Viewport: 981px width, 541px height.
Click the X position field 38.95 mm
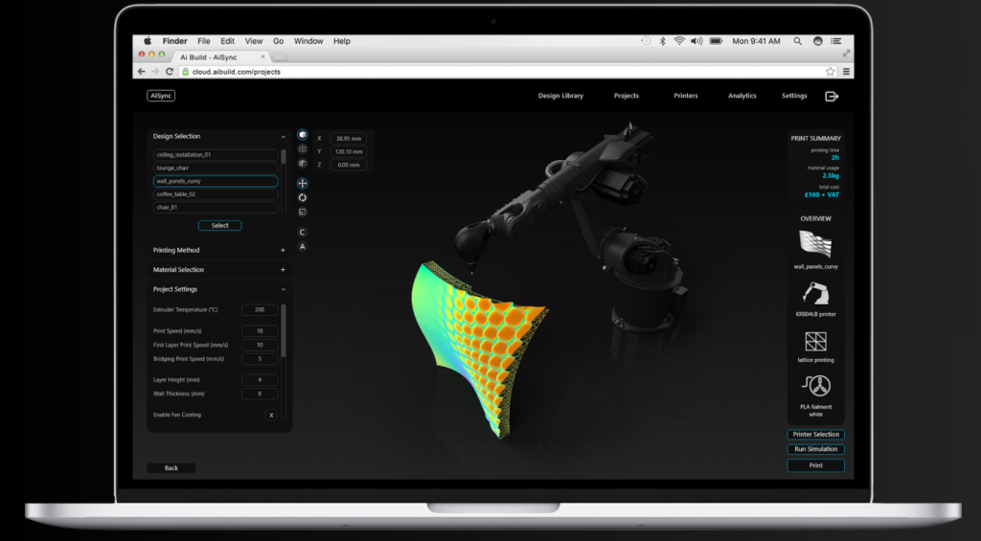349,139
